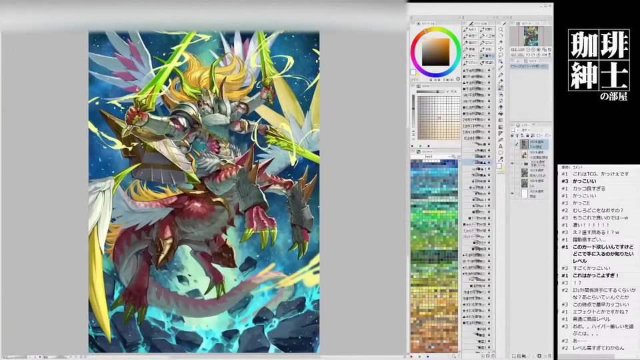Image resolution: width=640 pixels, height=360 pixels.
Task: Toggle Lock Layer in Layer panel
Action: [x=527, y=135]
